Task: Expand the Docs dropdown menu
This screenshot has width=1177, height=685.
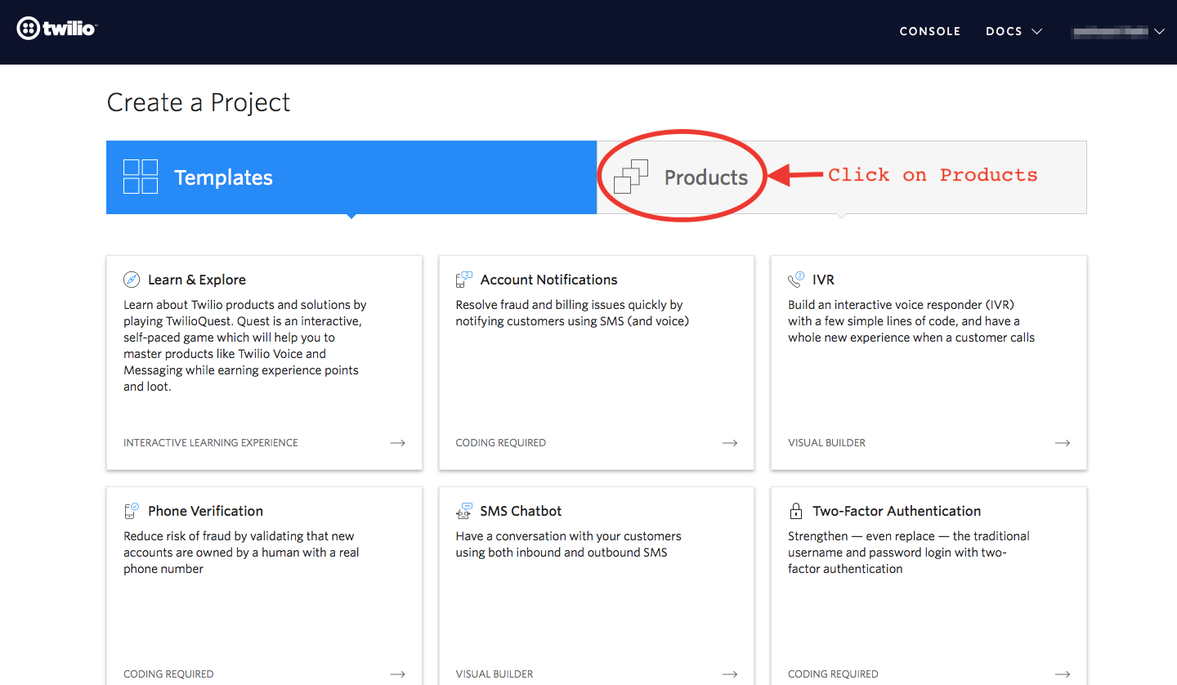Action: point(1014,31)
